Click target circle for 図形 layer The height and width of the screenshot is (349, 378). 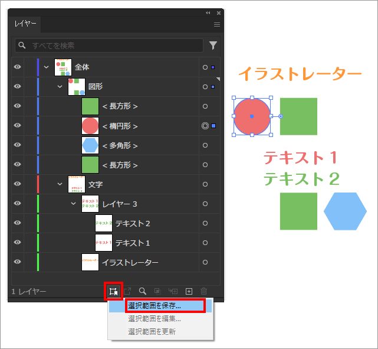pyautogui.click(x=205, y=87)
